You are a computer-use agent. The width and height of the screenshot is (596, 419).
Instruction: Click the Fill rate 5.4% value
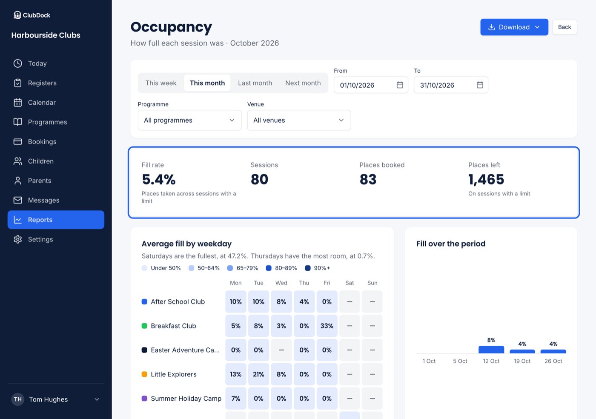(159, 180)
